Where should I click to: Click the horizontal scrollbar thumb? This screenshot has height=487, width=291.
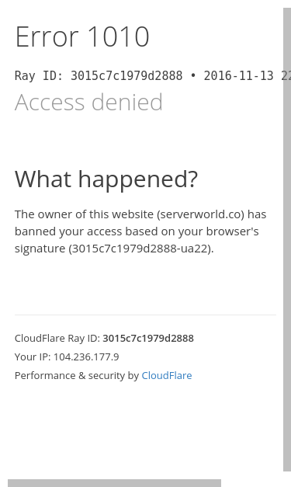[x=115, y=483]
